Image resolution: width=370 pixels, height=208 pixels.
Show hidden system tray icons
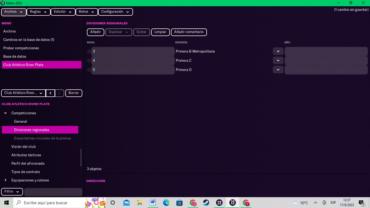(x=316, y=203)
